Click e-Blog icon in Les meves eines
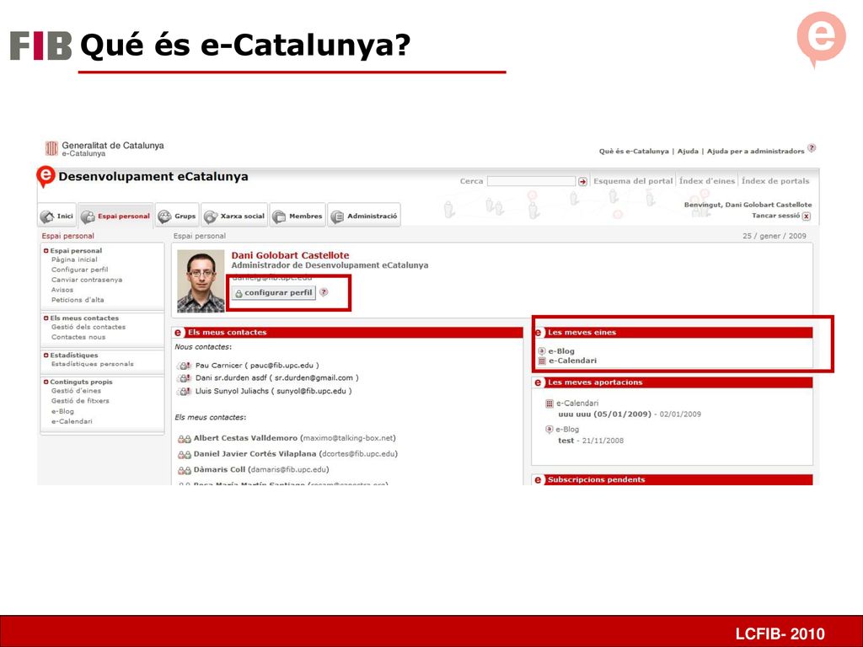This screenshot has width=863, height=647. (542, 351)
